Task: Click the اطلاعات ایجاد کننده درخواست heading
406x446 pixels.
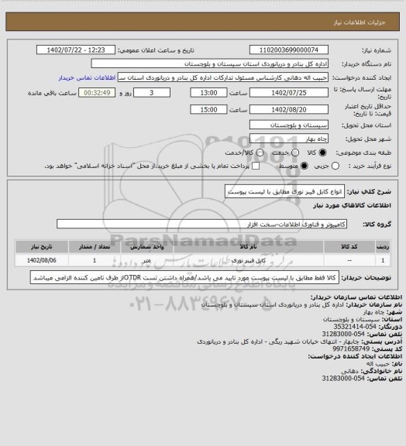Action: [x=355, y=356]
